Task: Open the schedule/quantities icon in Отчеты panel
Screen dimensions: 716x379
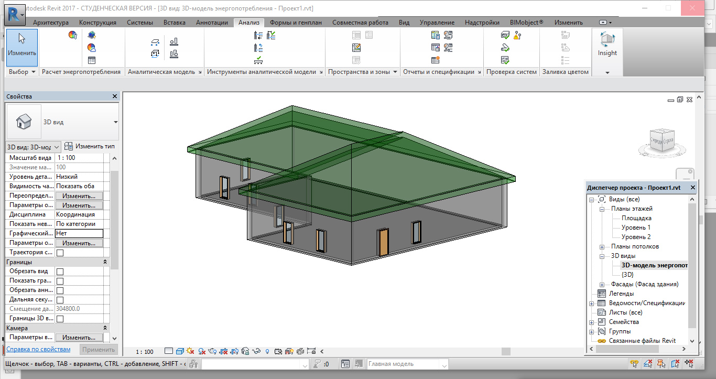Action: click(436, 60)
